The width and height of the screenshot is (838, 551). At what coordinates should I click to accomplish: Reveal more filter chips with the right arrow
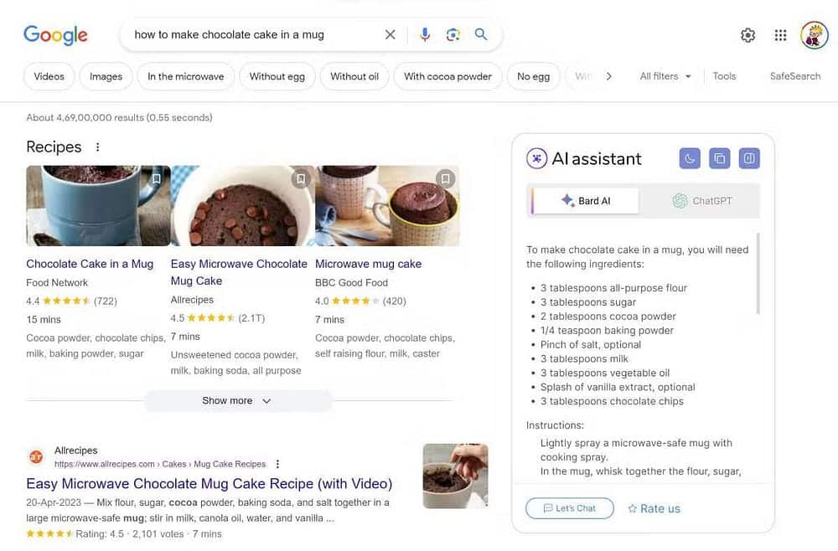click(x=608, y=76)
